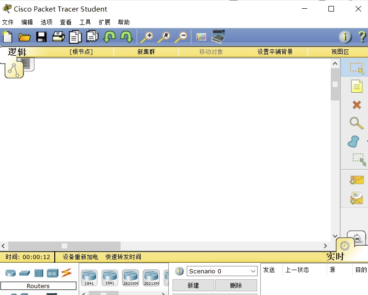Click the workspace horizontal scrollbar thumb
Image resolution: width=368 pixels, height=295 pixels.
[64, 246]
